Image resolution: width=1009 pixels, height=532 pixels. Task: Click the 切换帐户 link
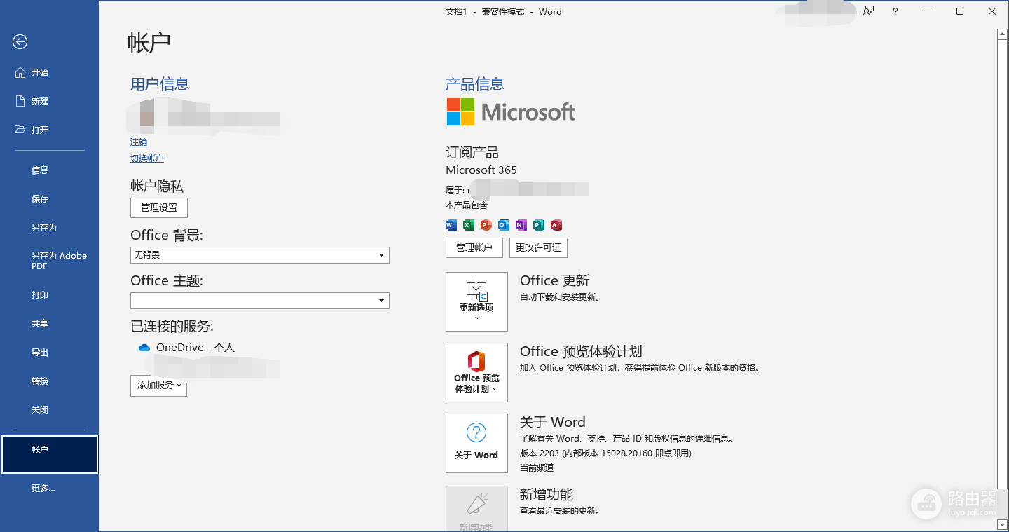[147, 158]
